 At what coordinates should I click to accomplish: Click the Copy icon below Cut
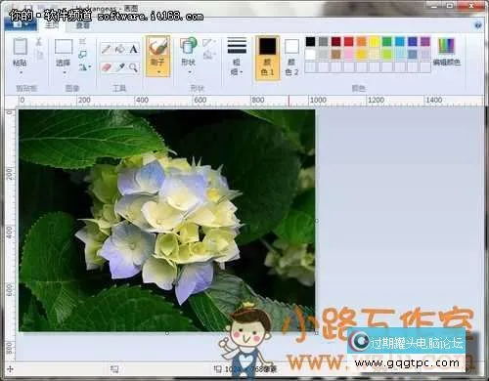39,55
